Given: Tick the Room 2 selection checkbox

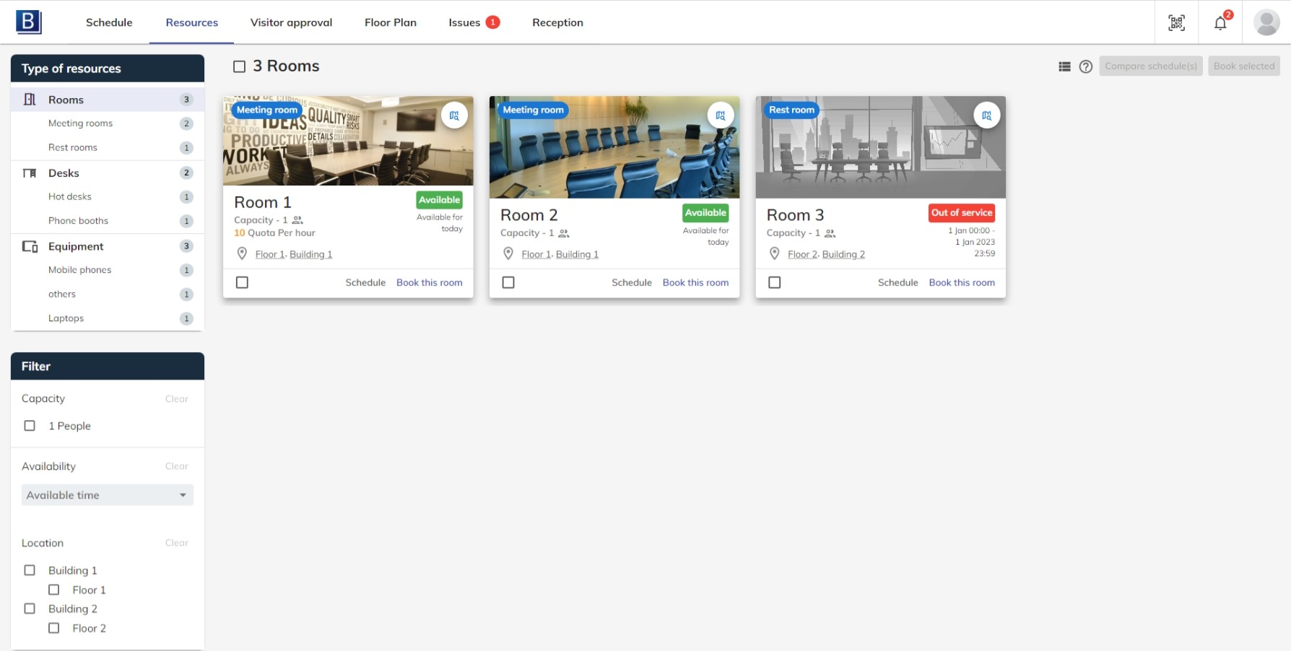Looking at the screenshot, I should (508, 282).
